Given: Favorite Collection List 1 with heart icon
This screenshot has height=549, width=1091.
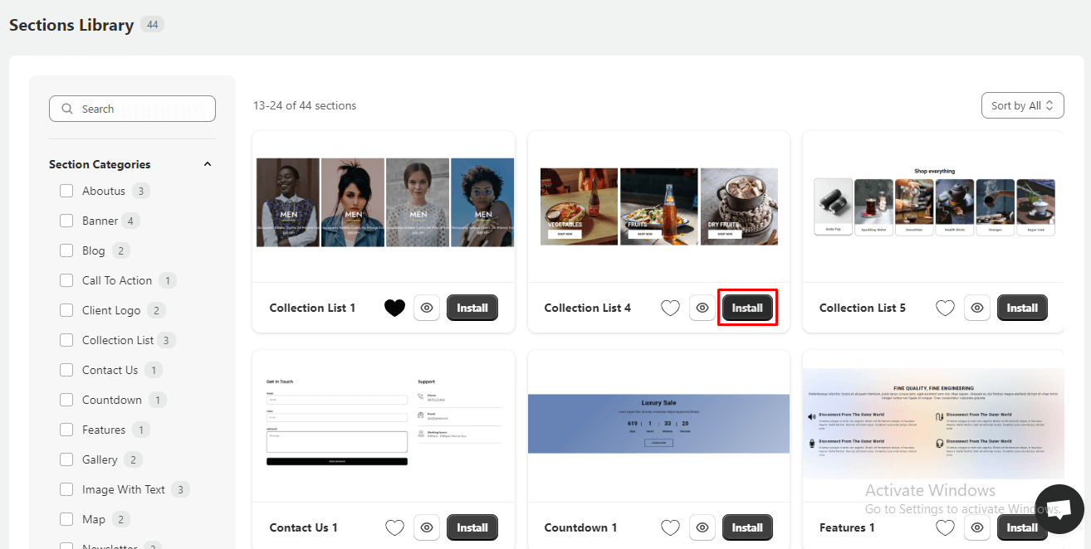Looking at the screenshot, I should (x=395, y=308).
